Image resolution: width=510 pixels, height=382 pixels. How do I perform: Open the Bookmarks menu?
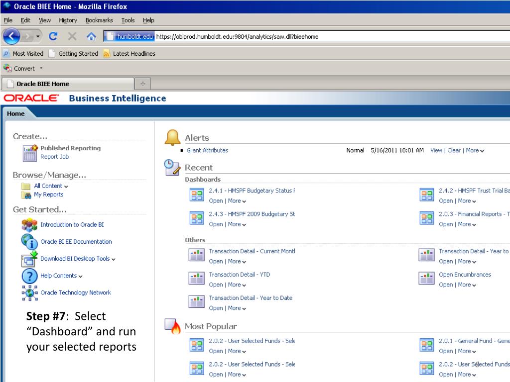99,20
